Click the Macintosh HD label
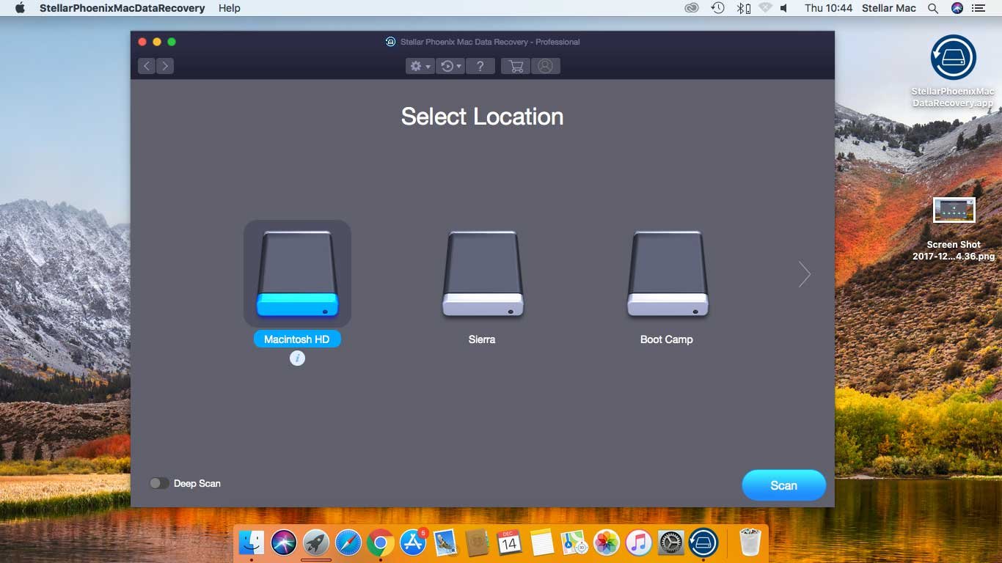 297,339
